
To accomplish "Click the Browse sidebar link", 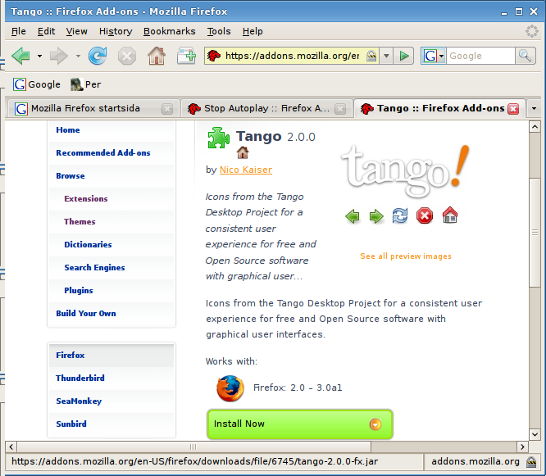I will pos(71,176).
